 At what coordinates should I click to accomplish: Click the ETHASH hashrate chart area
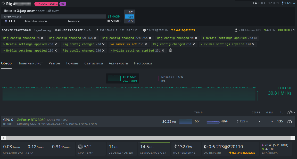(129, 94)
